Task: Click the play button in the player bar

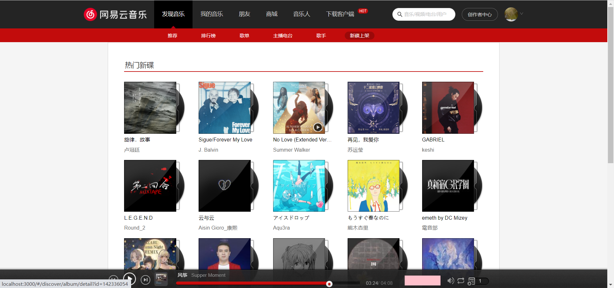Action: coord(129,279)
